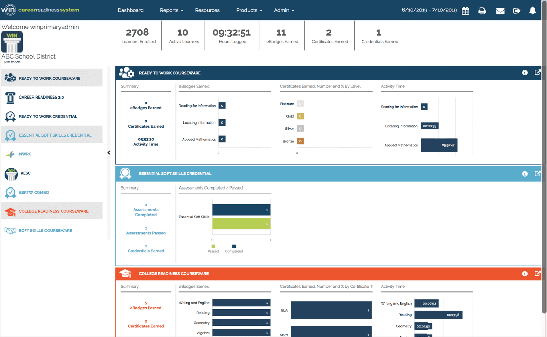Open the Admin dropdown

(283, 10)
